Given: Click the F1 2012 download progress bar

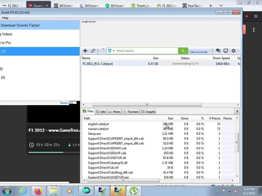Looking at the screenshot, I should tap(54, 152).
